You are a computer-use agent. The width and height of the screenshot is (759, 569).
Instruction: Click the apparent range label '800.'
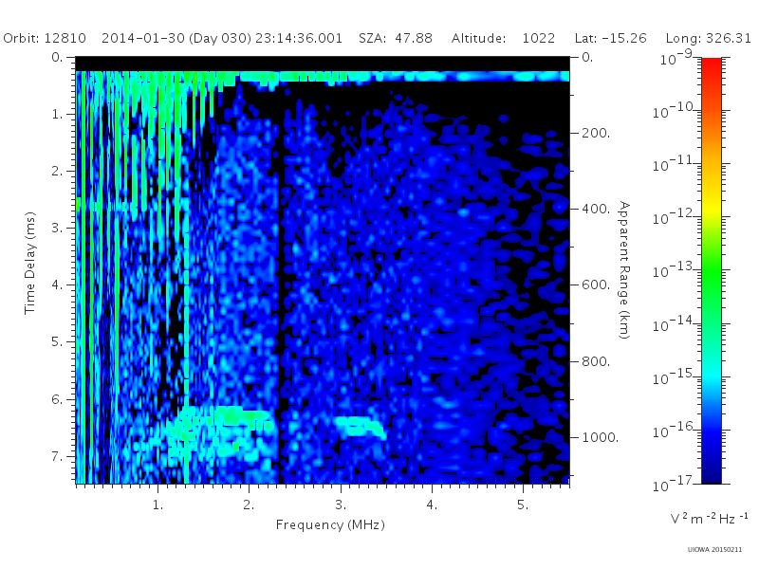[x=596, y=361]
